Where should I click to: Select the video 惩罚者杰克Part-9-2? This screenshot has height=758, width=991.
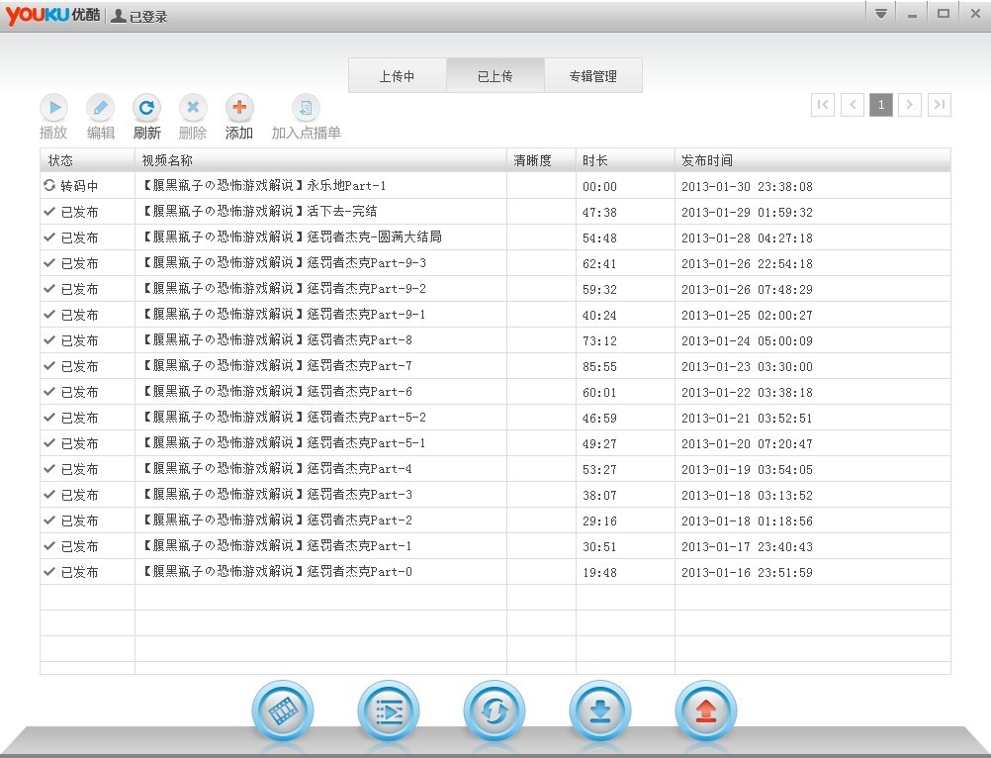[x=284, y=289]
